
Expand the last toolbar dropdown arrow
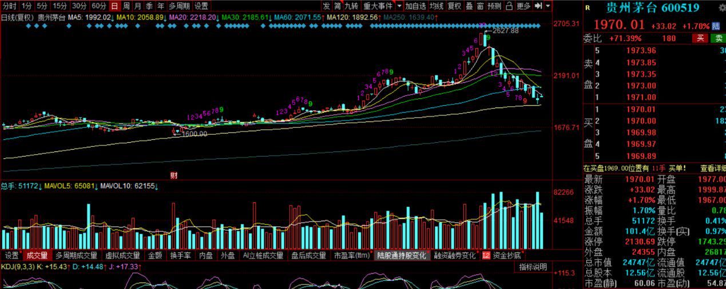tap(548, 6)
